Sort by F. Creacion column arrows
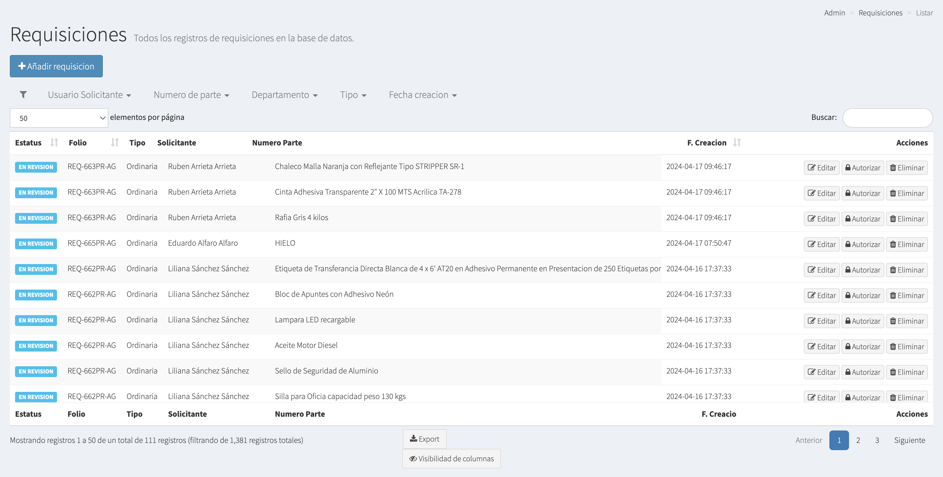Viewport: 943px width, 477px height. 736,143
